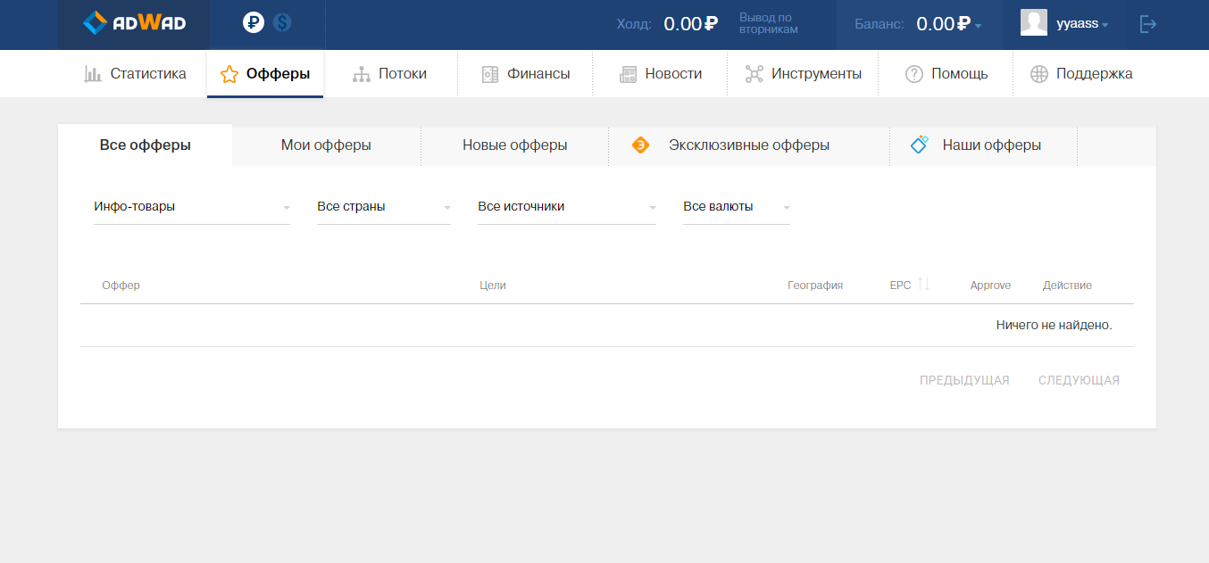Viewport: 1209px width, 563px height.
Task: Click Инструменты network icon
Action: pyautogui.click(x=755, y=74)
